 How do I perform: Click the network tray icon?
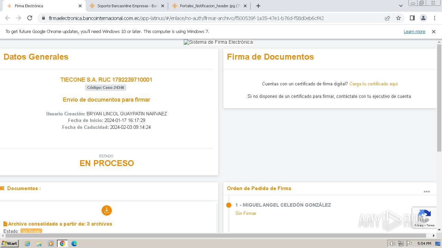coord(401,244)
